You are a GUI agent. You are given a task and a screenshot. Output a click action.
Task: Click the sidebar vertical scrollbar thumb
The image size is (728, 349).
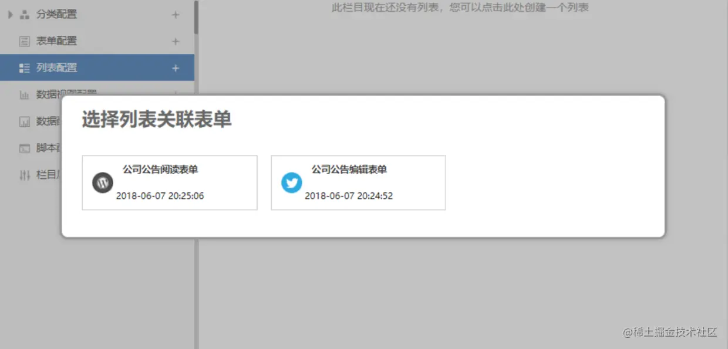click(x=196, y=16)
